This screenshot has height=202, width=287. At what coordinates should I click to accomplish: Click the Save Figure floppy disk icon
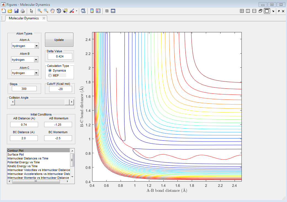tap(16, 11)
